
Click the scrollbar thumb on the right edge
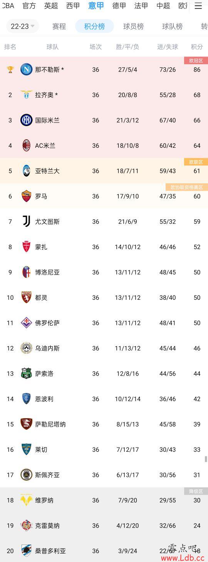point(206,459)
